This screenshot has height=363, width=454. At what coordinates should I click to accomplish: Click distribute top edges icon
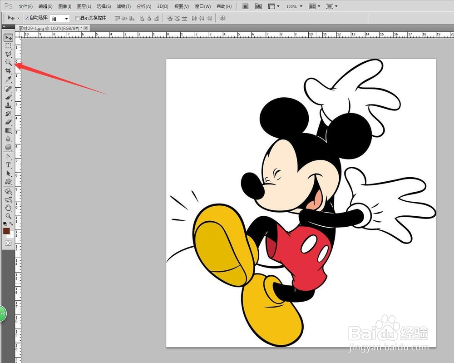pos(170,18)
